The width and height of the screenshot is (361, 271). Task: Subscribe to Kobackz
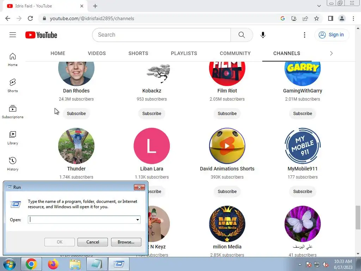coord(152,114)
